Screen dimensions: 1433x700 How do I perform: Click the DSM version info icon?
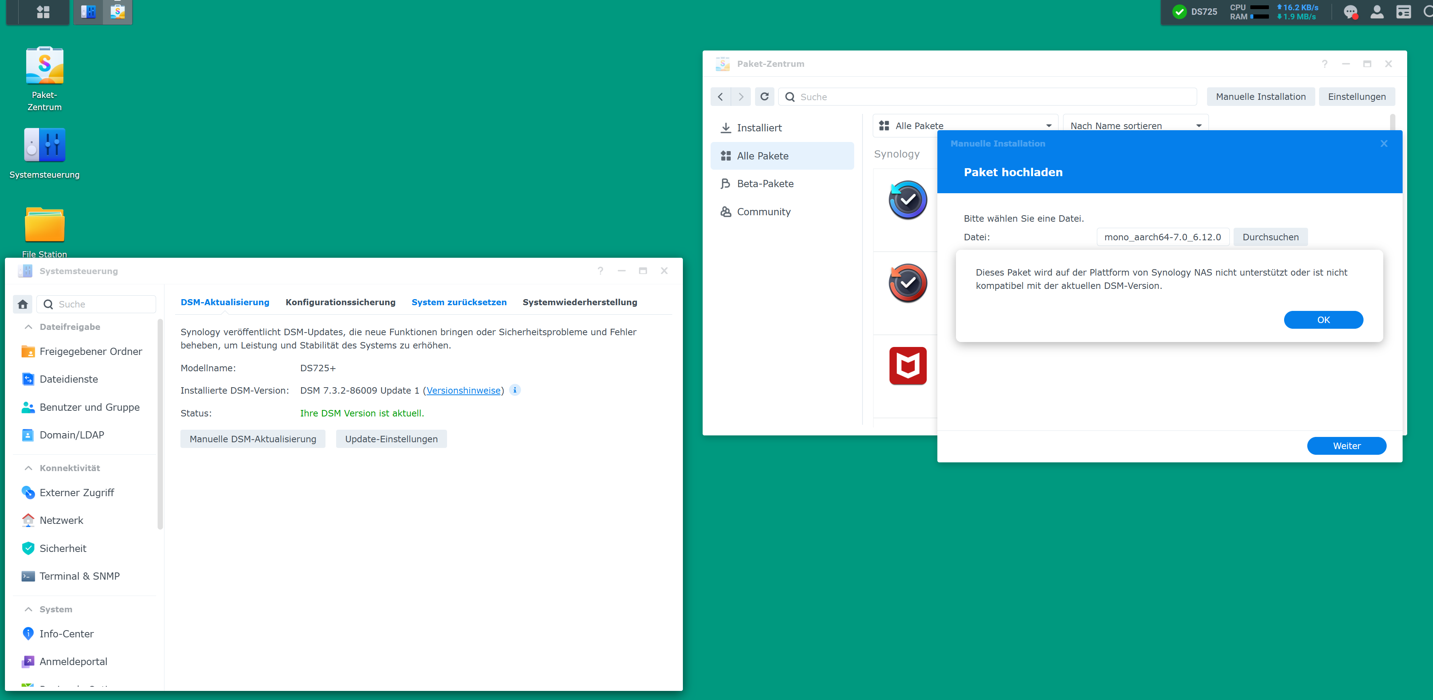[515, 390]
